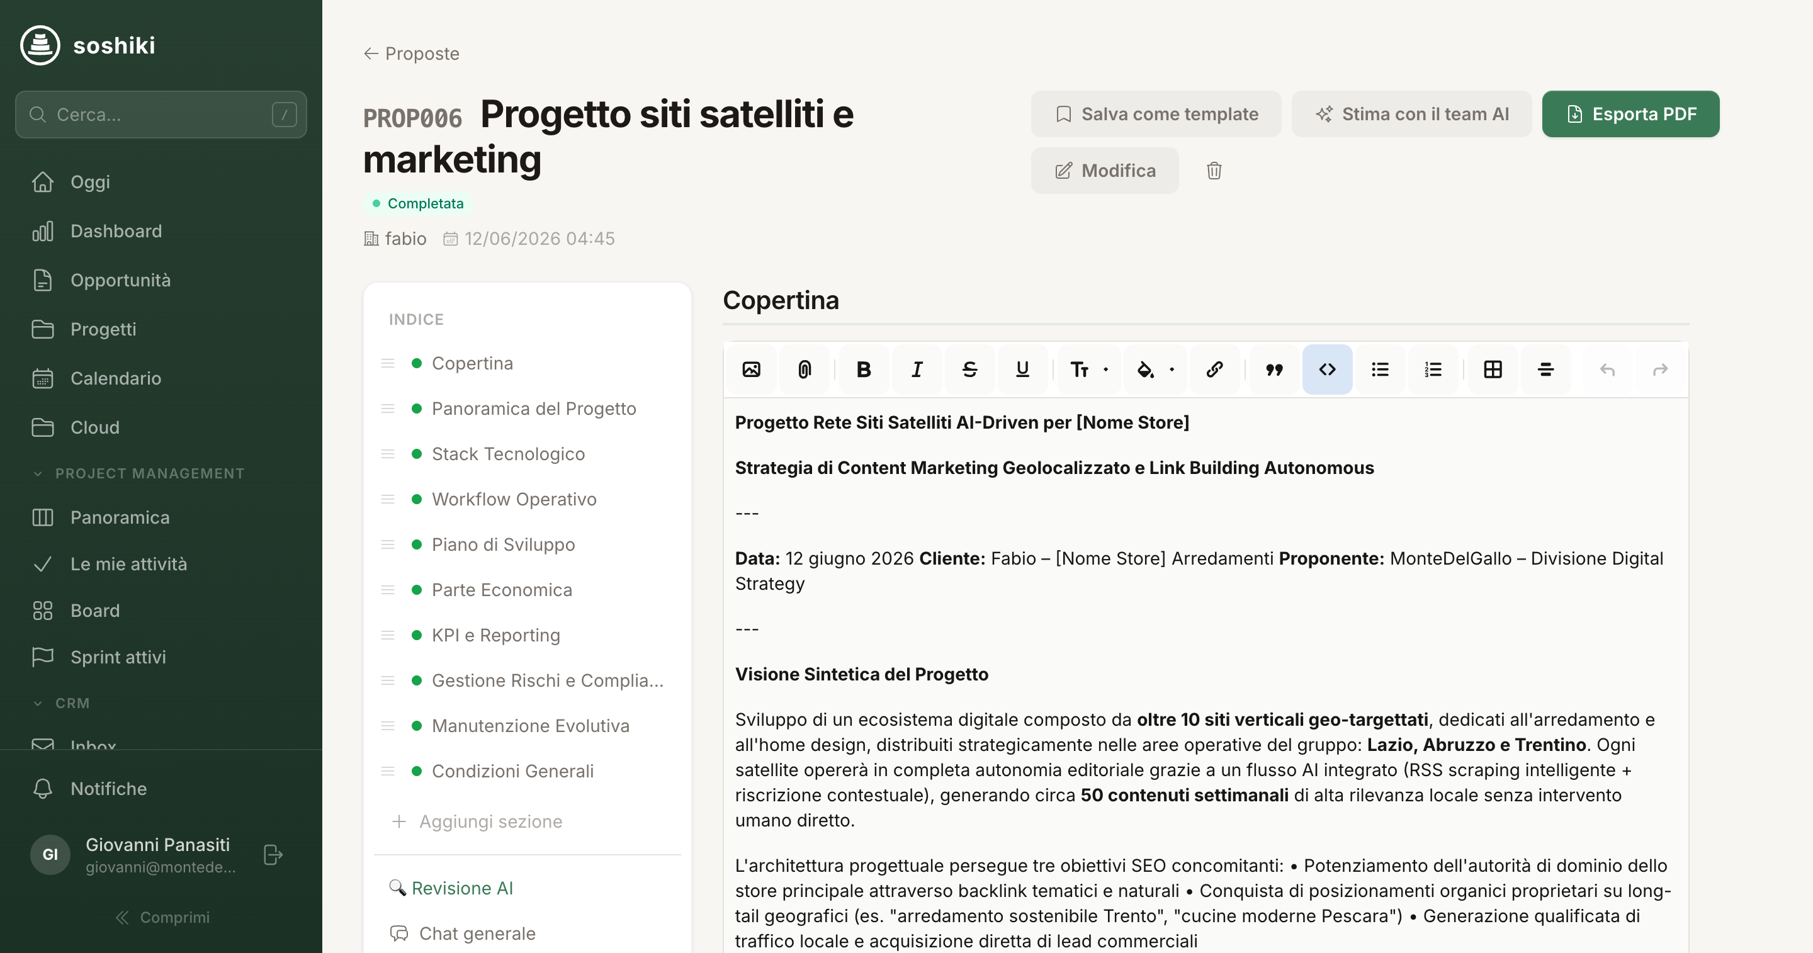Open Panoramica under Project Management
This screenshot has height=953, width=1813.
pos(161,517)
